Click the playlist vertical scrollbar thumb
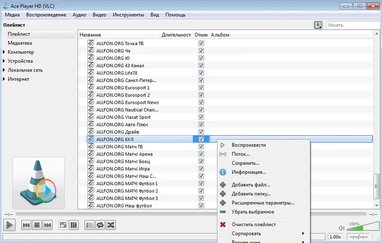 [x=377, y=186]
